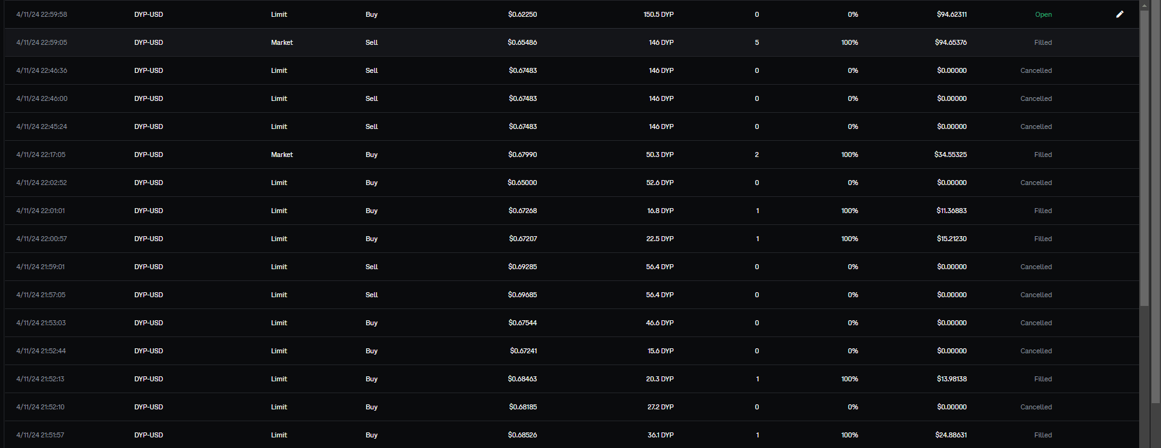Select the order timestamped 4/11/24 22:59:05
This screenshot has height=448, width=1161.
coord(42,42)
